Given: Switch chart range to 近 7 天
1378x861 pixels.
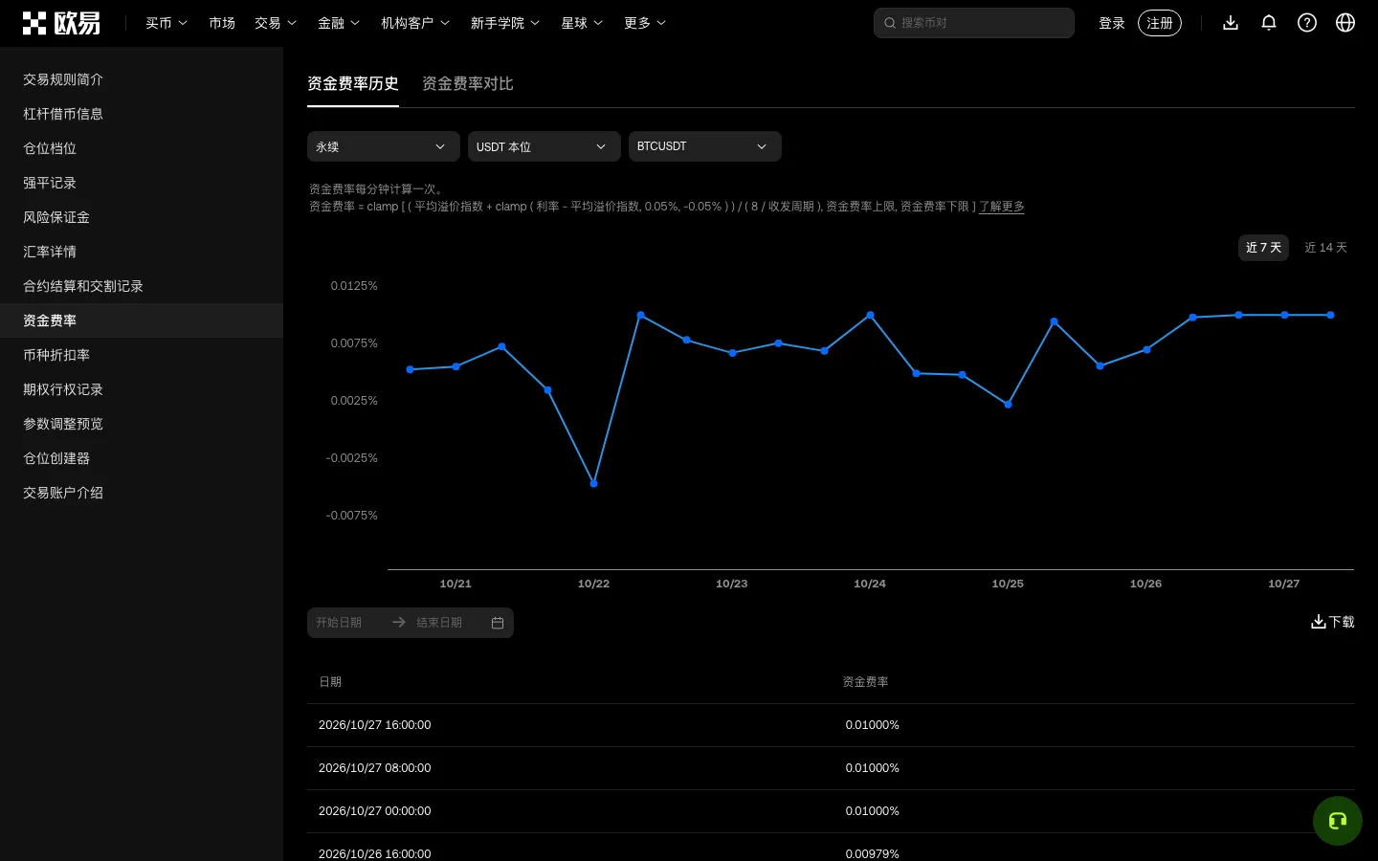Looking at the screenshot, I should pyautogui.click(x=1263, y=248).
